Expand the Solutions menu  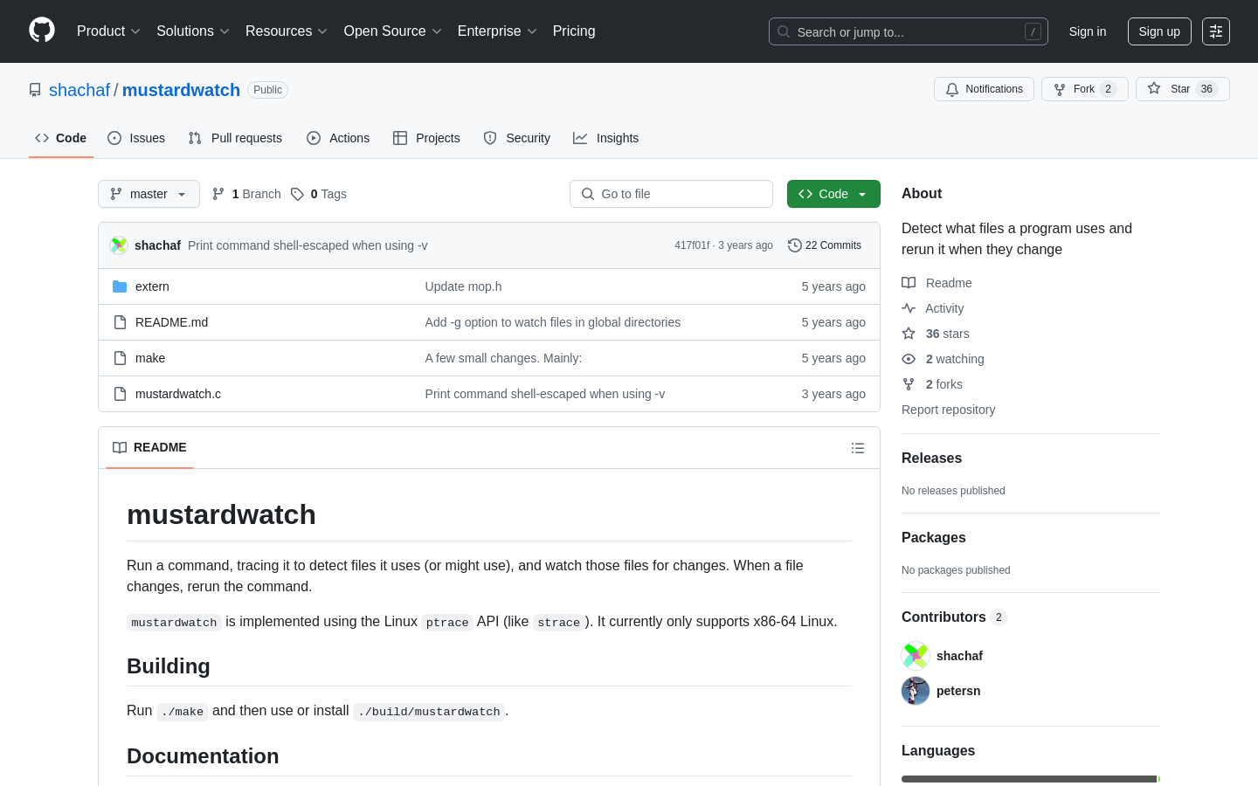pyautogui.click(x=193, y=31)
